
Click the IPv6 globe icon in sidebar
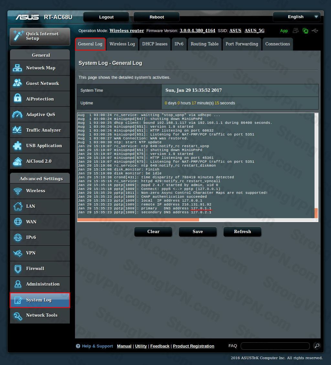18,237
